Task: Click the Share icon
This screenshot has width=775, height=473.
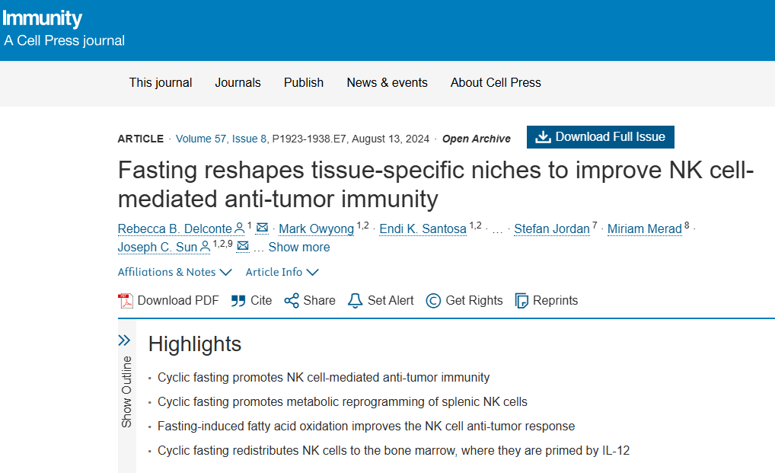Action: pyautogui.click(x=292, y=301)
